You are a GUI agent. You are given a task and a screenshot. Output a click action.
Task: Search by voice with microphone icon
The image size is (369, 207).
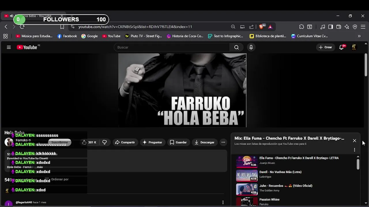251,47
